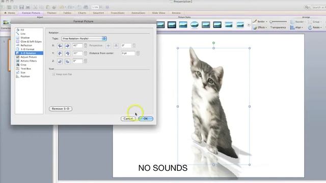326x183 pixels.
Task: Toggle Keep text flat checkbox
Action: pyautogui.click(x=53, y=74)
